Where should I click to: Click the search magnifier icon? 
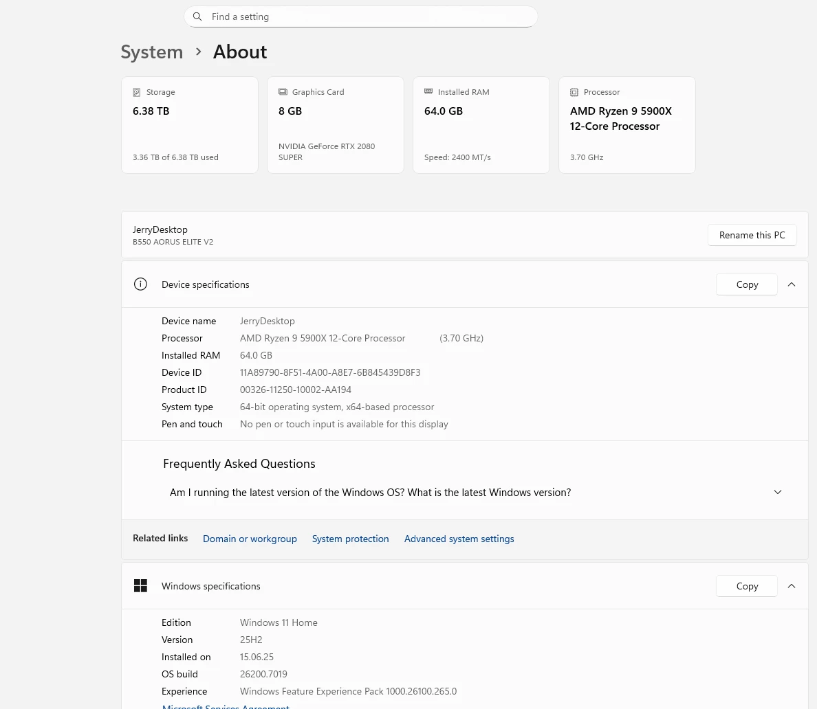[197, 16]
